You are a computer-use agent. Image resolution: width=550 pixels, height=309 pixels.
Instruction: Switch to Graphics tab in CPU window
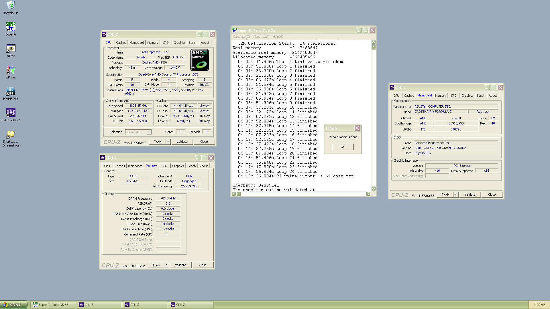pyautogui.click(x=180, y=43)
